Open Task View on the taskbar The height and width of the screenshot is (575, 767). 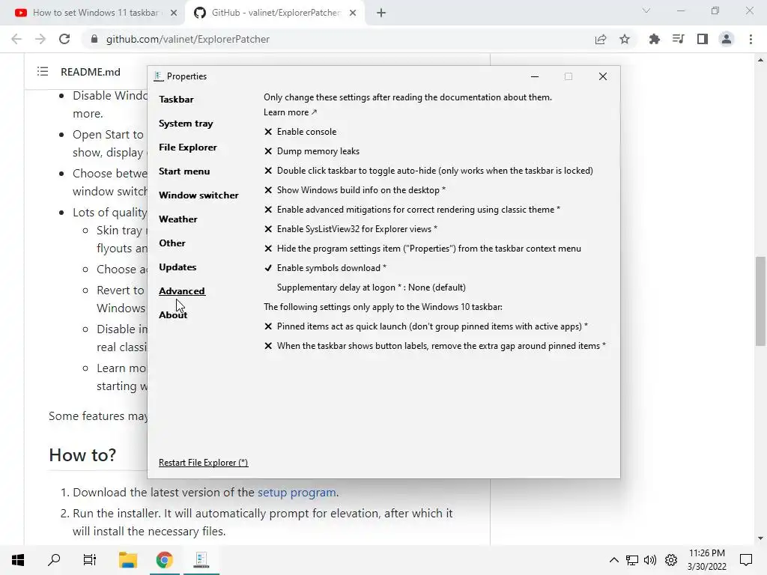(90, 560)
